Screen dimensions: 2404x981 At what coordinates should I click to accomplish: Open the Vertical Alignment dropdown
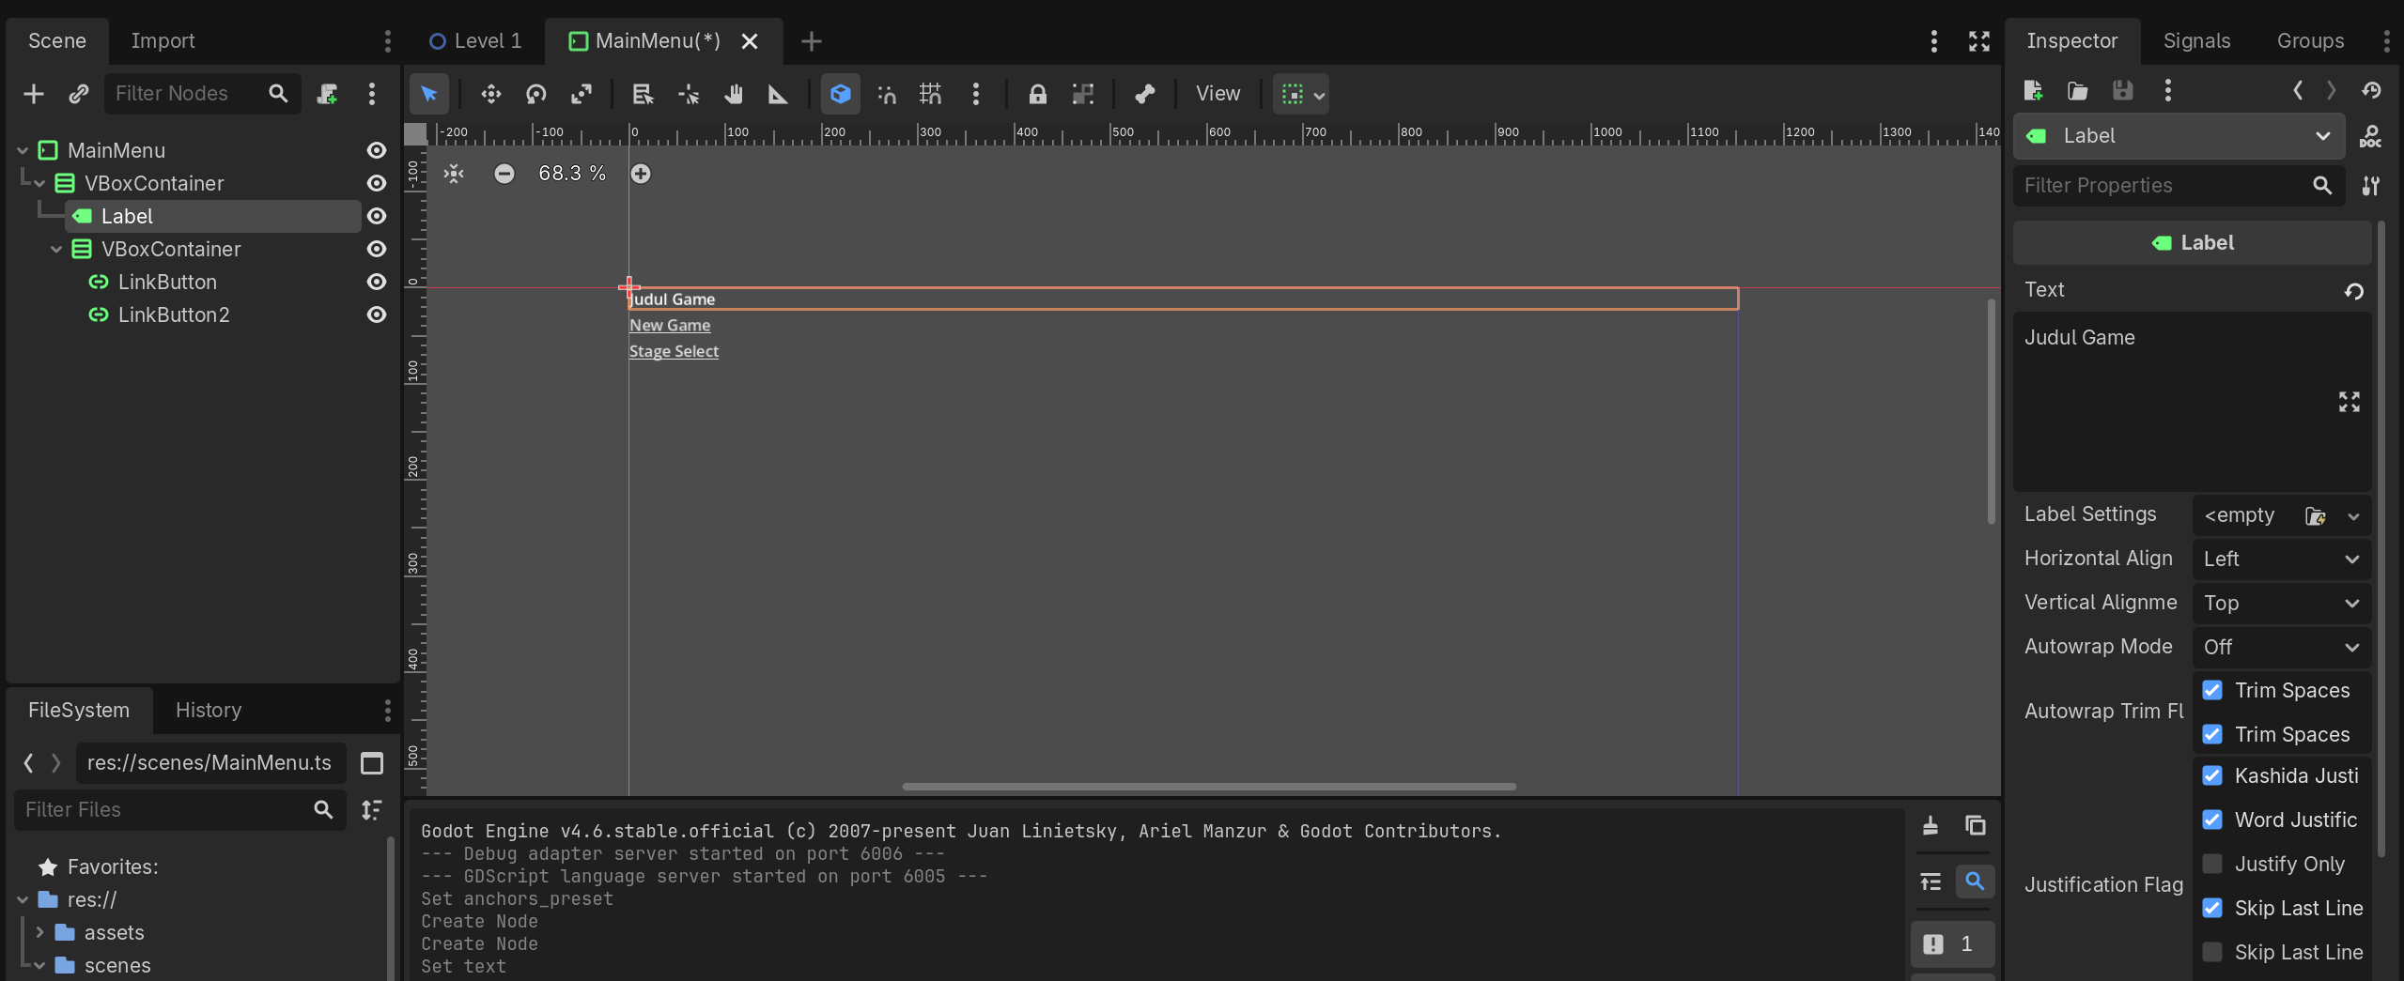pyautogui.click(x=2280, y=603)
